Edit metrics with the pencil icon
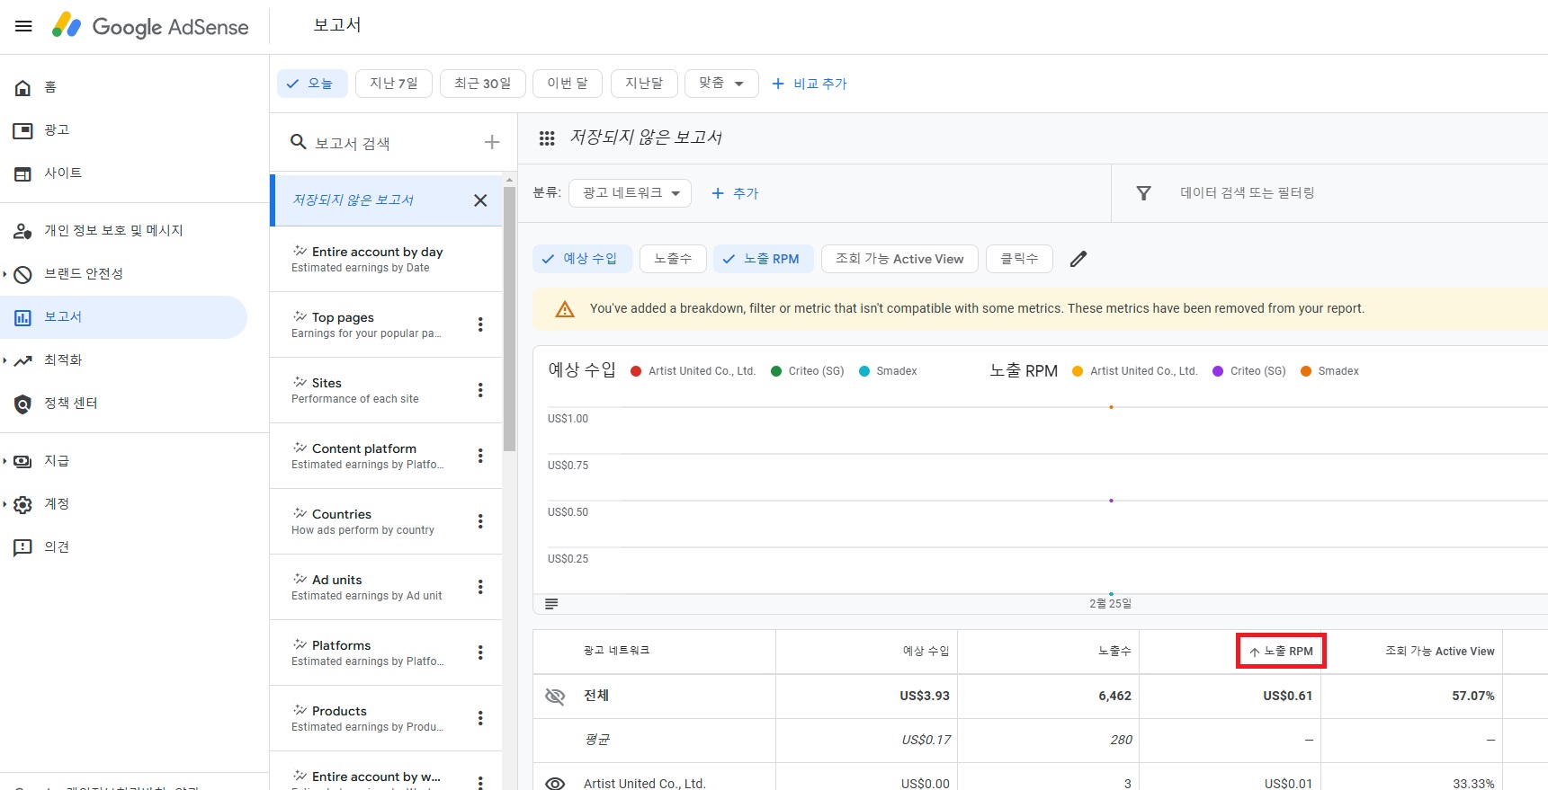This screenshot has width=1548, height=790. (1078, 259)
